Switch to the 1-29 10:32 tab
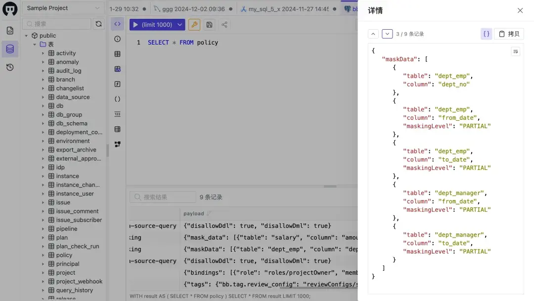The image size is (534, 301). [128, 9]
